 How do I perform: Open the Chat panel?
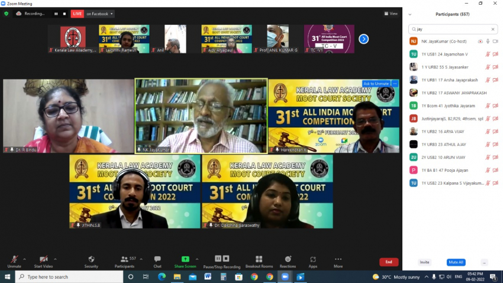pyautogui.click(x=157, y=262)
